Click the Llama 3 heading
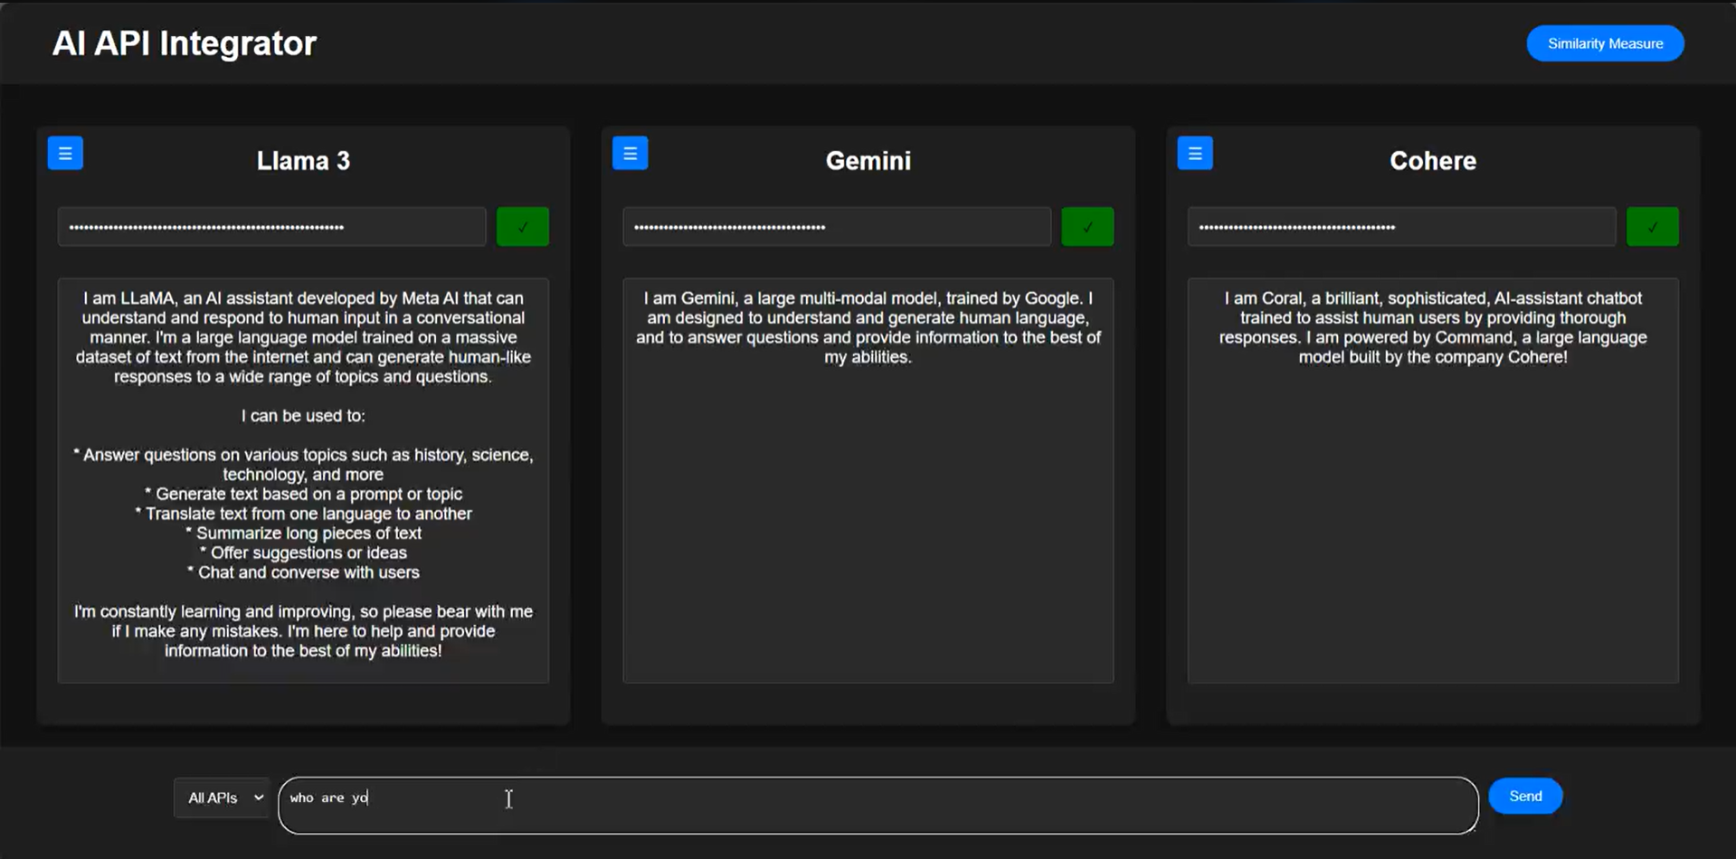The image size is (1736, 859). pos(303,161)
